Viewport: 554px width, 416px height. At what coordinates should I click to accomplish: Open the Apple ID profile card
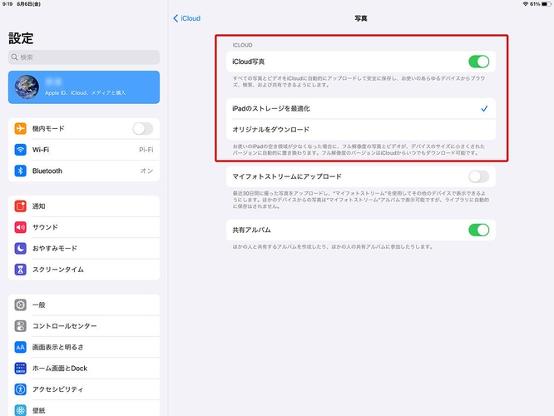pos(84,87)
